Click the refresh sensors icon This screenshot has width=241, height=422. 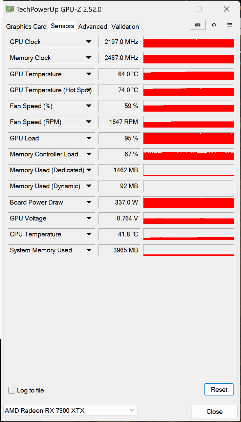214,25
